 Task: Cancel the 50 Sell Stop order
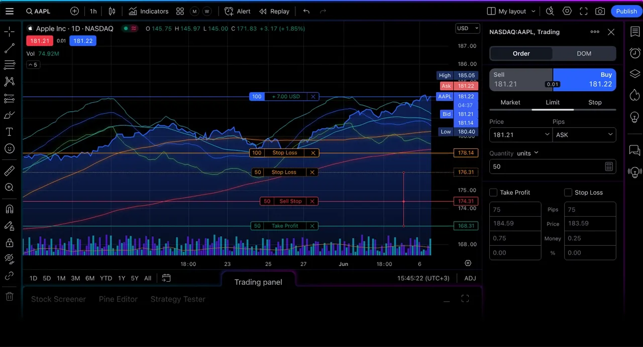coord(312,201)
